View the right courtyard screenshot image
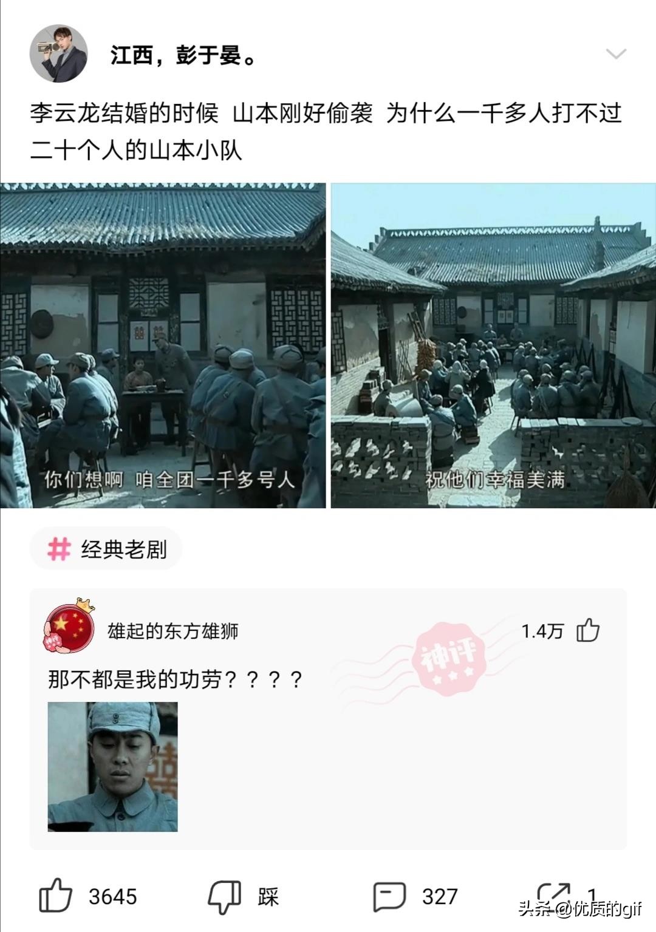The image size is (656, 932). [x=493, y=345]
